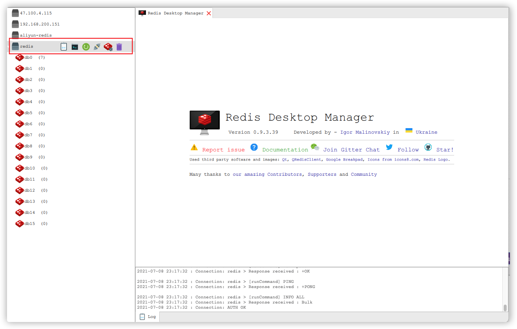Open the Google Breakpad link
The image size is (517, 329).
coord(344,160)
